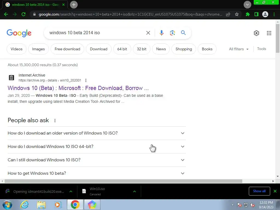Click the URL address bar
The width and height of the screenshot is (280, 210).
pos(130,14)
